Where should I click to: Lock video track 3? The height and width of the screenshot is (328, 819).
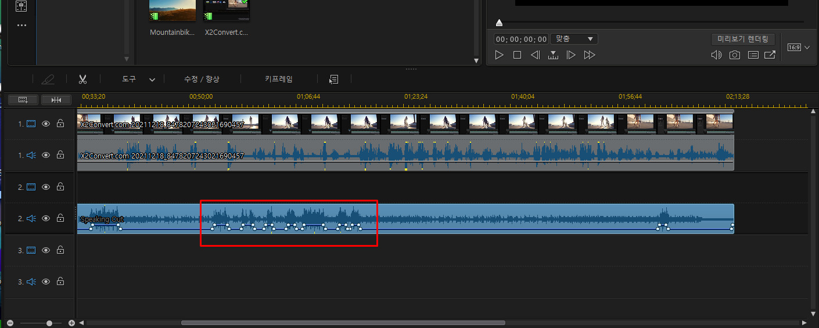pos(60,250)
